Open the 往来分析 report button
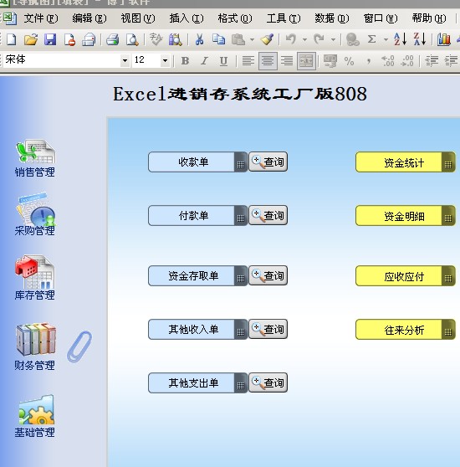This screenshot has height=467, width=460. coord(406,330)
